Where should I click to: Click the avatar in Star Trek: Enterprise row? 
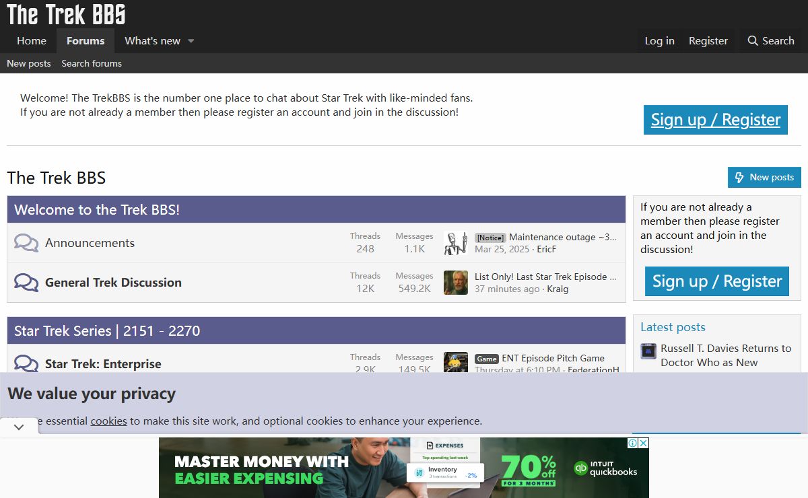pos(456,362)
